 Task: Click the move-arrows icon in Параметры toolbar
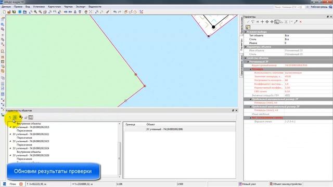pyautogui.click(x=267, y=22)
